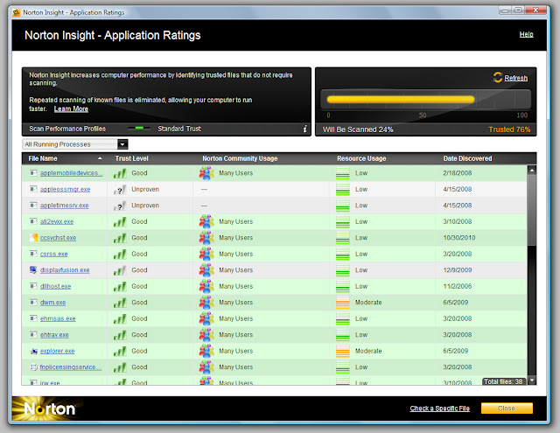
Task: Click the Learn More link
Action: (x=71, y=108)
